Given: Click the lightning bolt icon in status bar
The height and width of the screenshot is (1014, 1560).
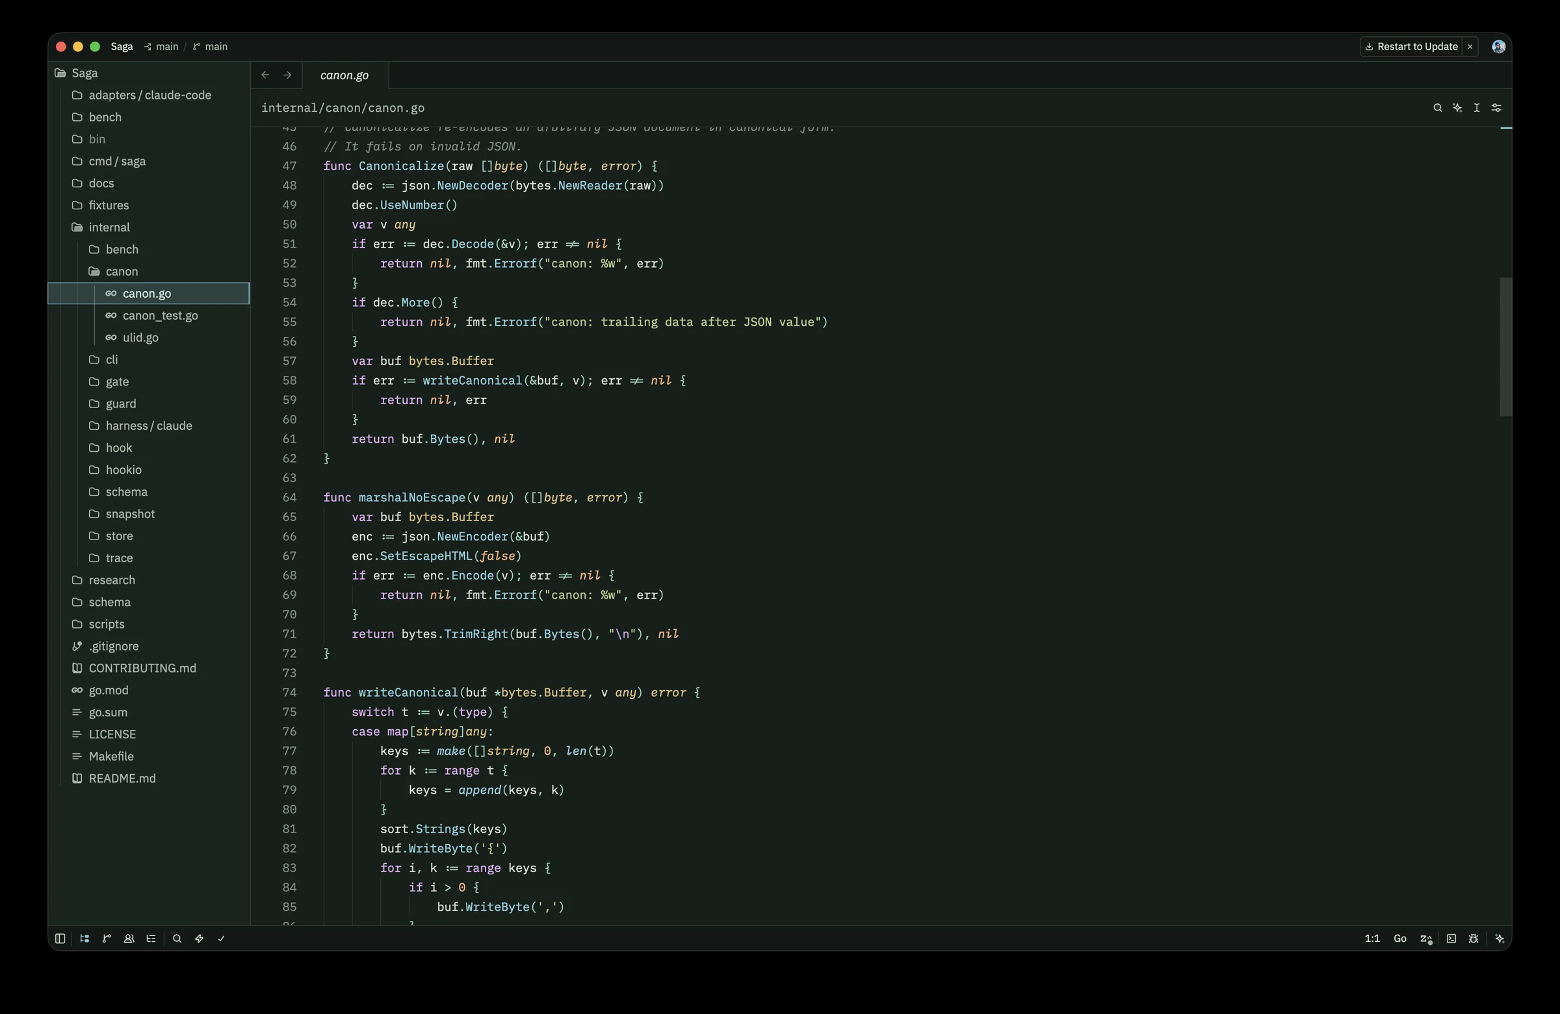Looking at the screenshot, I should [200, 939].
